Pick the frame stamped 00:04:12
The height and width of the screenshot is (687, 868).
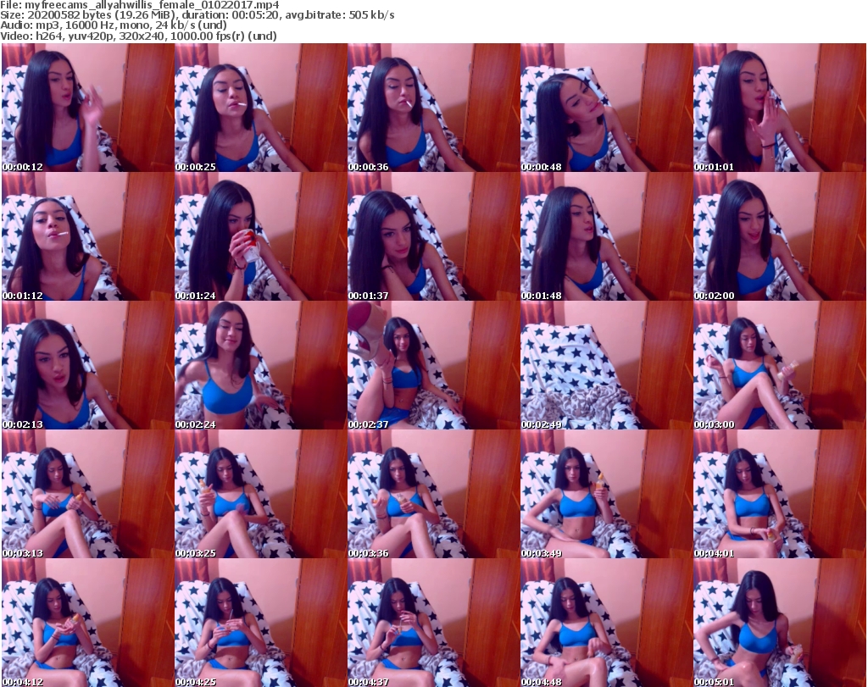coord(88,623)
